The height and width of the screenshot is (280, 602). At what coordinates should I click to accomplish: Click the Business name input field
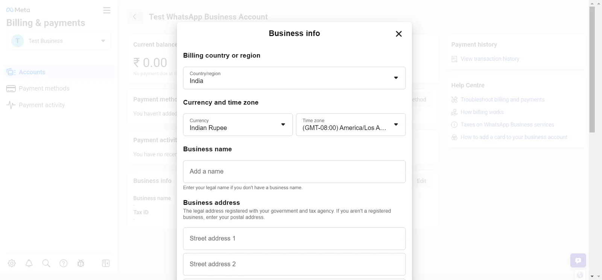pos(294,172)
